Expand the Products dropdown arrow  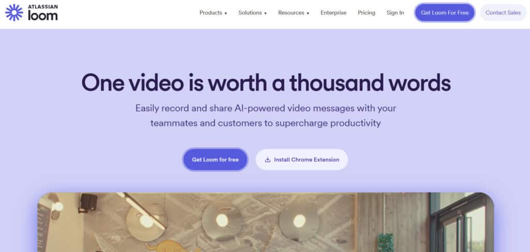pos(226,13)
